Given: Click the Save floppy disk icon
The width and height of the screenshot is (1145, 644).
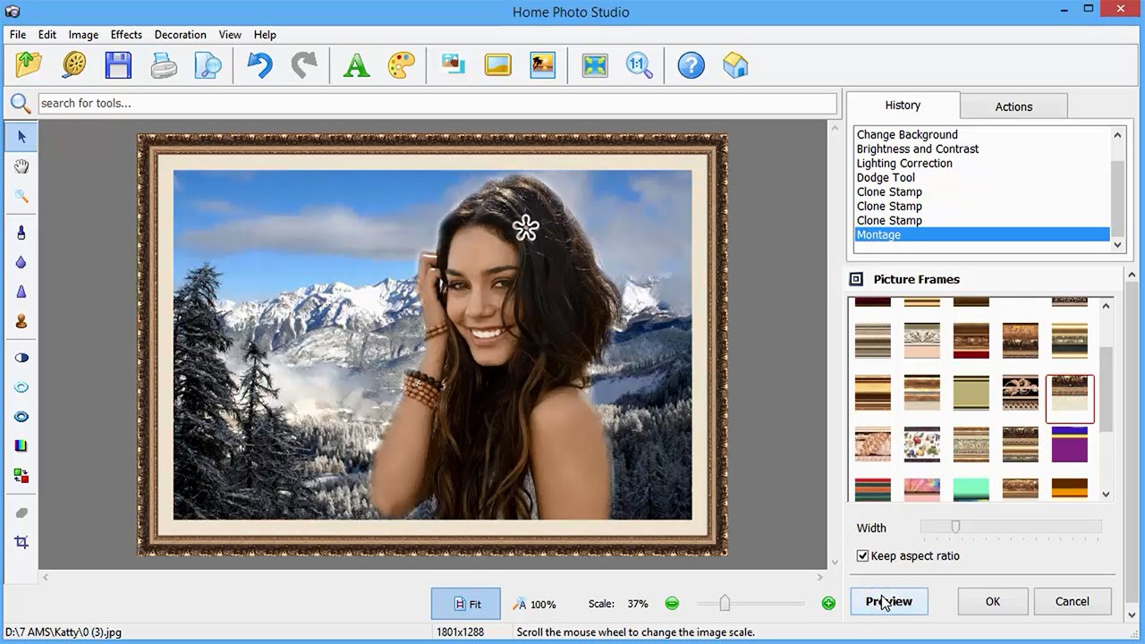Looking at the screenshot, I should click(118, 65).
